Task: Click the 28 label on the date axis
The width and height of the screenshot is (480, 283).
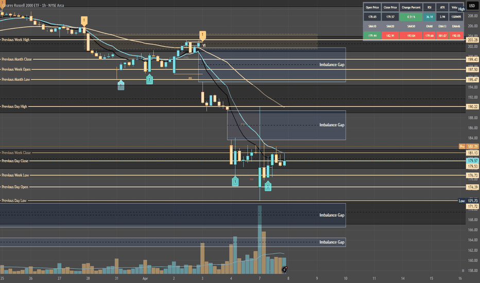Action: [88, 278]
